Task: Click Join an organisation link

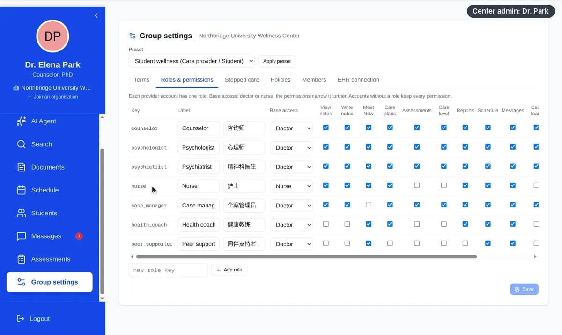Action: [52, 97]
